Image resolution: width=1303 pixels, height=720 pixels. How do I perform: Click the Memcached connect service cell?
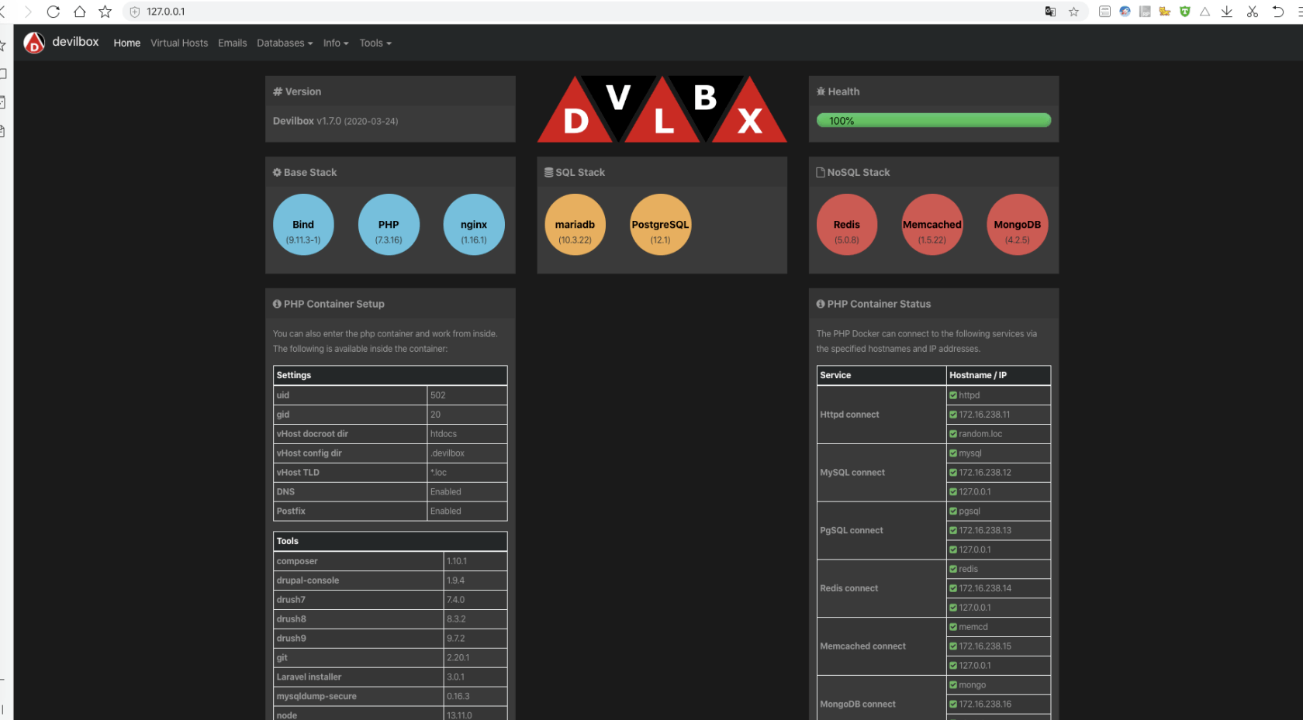click(x=882, y=646)
